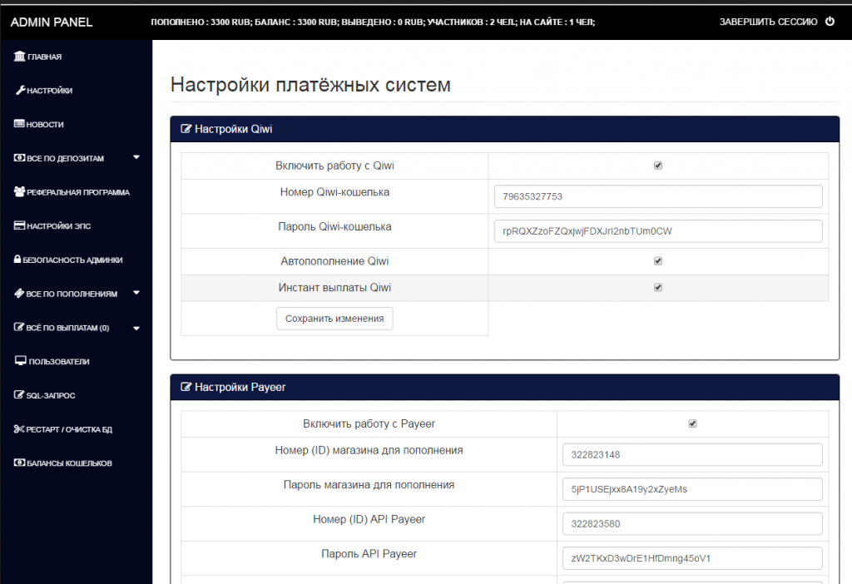Click the lock icon for Безопасность админки
Image resolution: width=852 pixels, height=584 pixels.
[18, 260]
